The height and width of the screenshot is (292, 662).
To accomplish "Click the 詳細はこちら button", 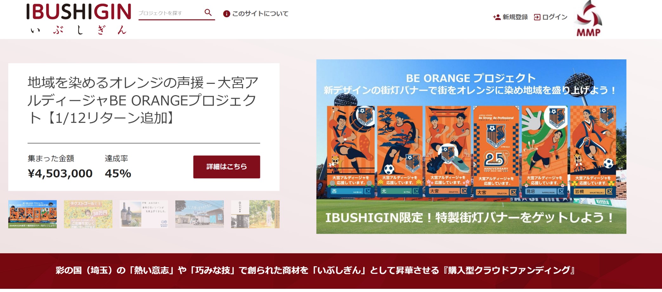I will tap(227, 167).
